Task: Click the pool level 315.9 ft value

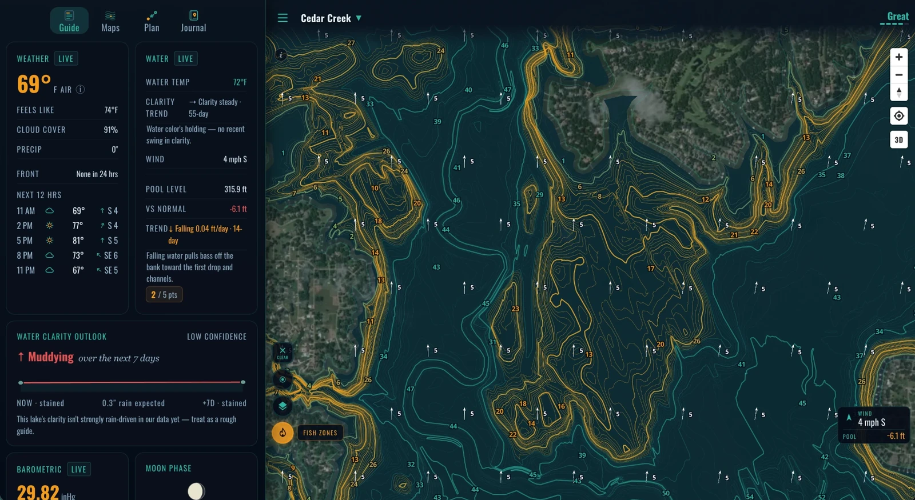Action: click(235, 189)
